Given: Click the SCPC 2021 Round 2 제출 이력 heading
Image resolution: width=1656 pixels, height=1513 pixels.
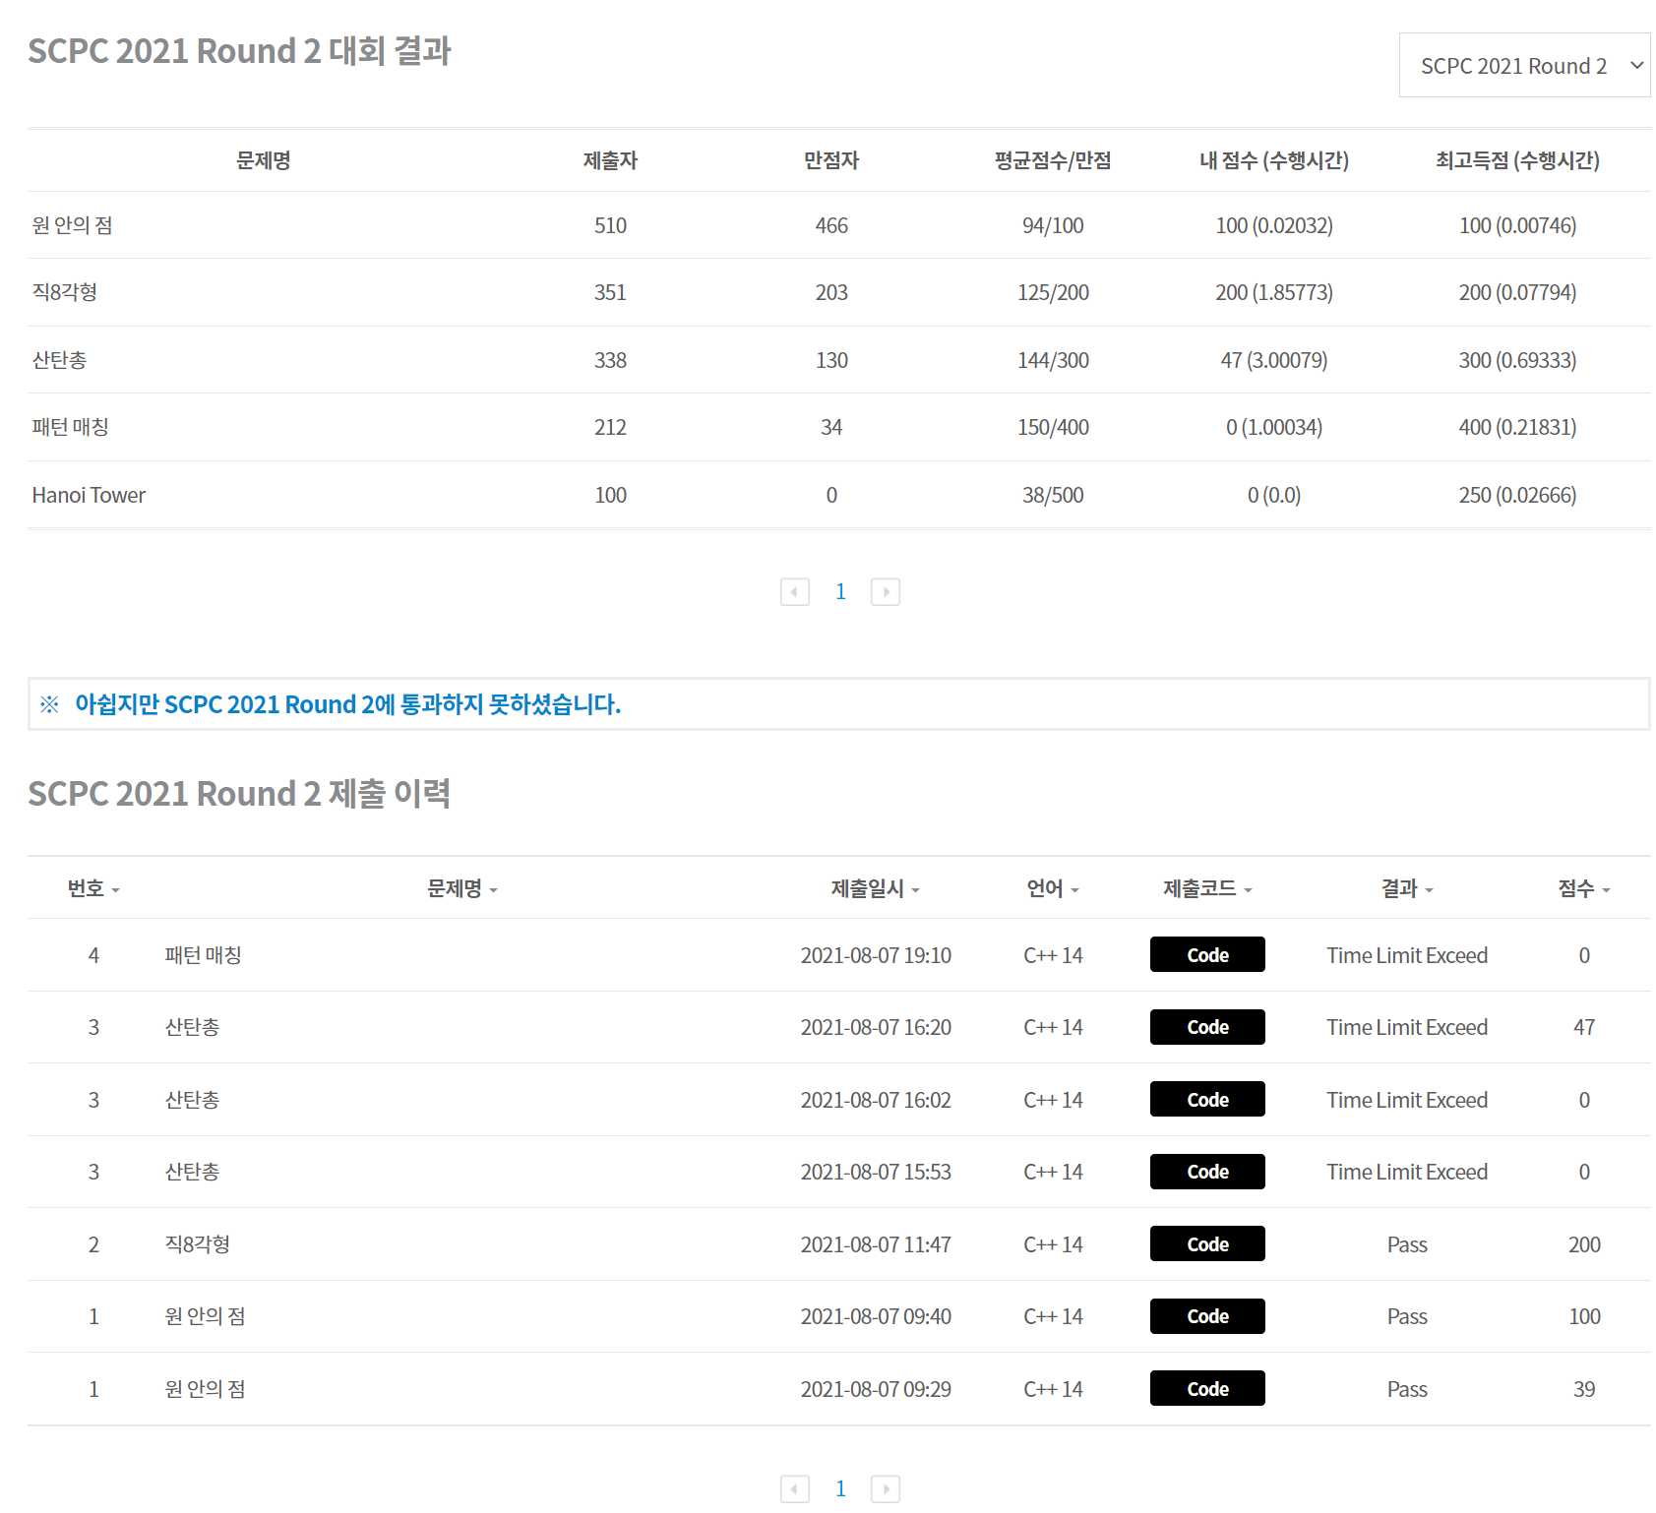Looking at the screenshot, I should [x=239, y=794].
